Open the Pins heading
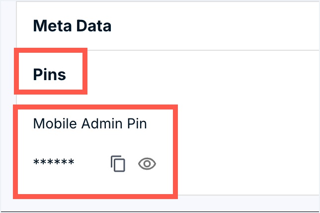Viewport: 320px width, 213px height. 50,74
